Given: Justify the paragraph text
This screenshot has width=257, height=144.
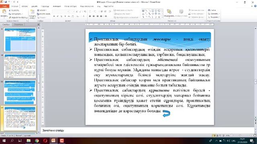Looking at the screenshot, I should (x=101, y=16).
